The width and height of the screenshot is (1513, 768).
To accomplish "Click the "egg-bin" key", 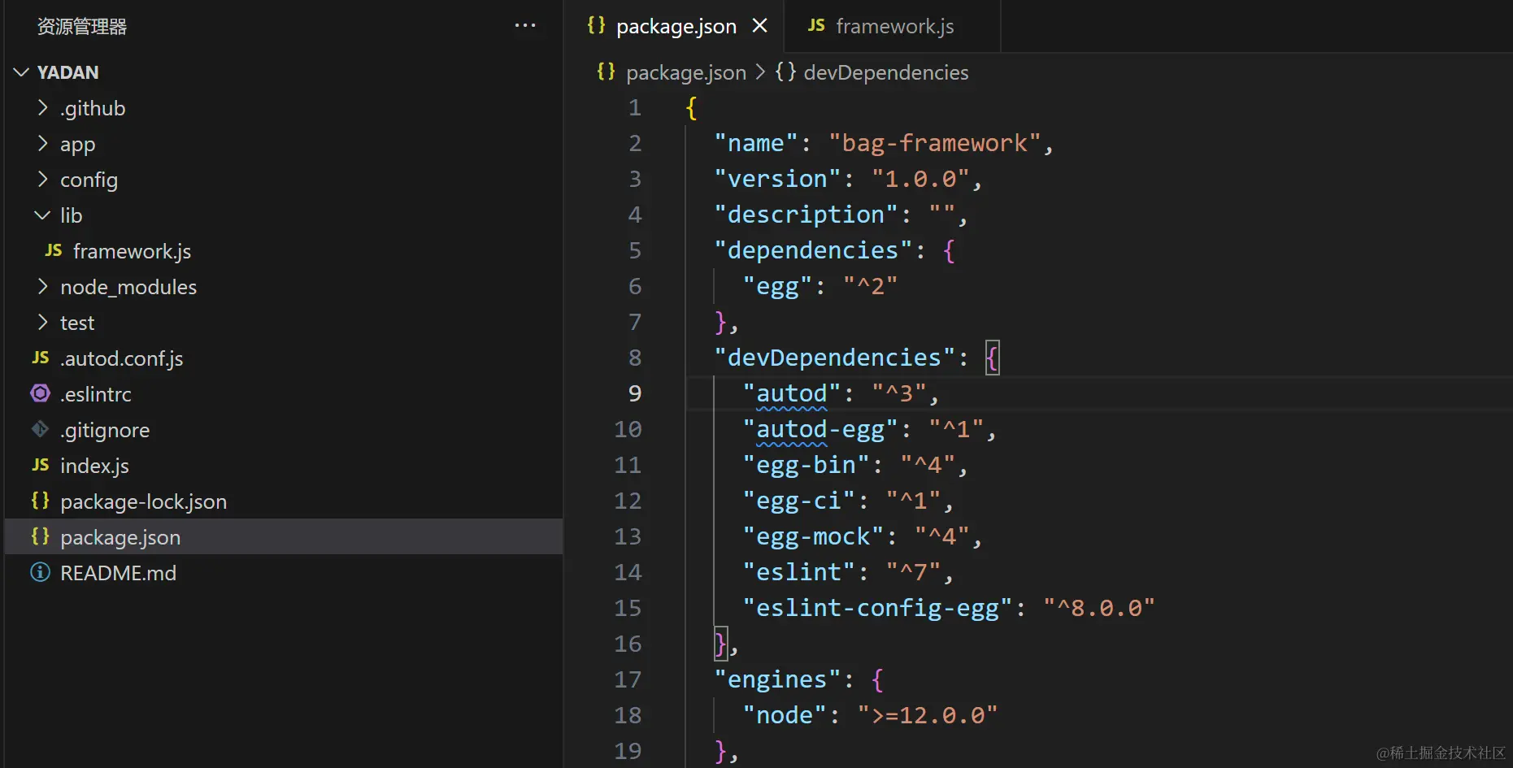I will (806, 465).
